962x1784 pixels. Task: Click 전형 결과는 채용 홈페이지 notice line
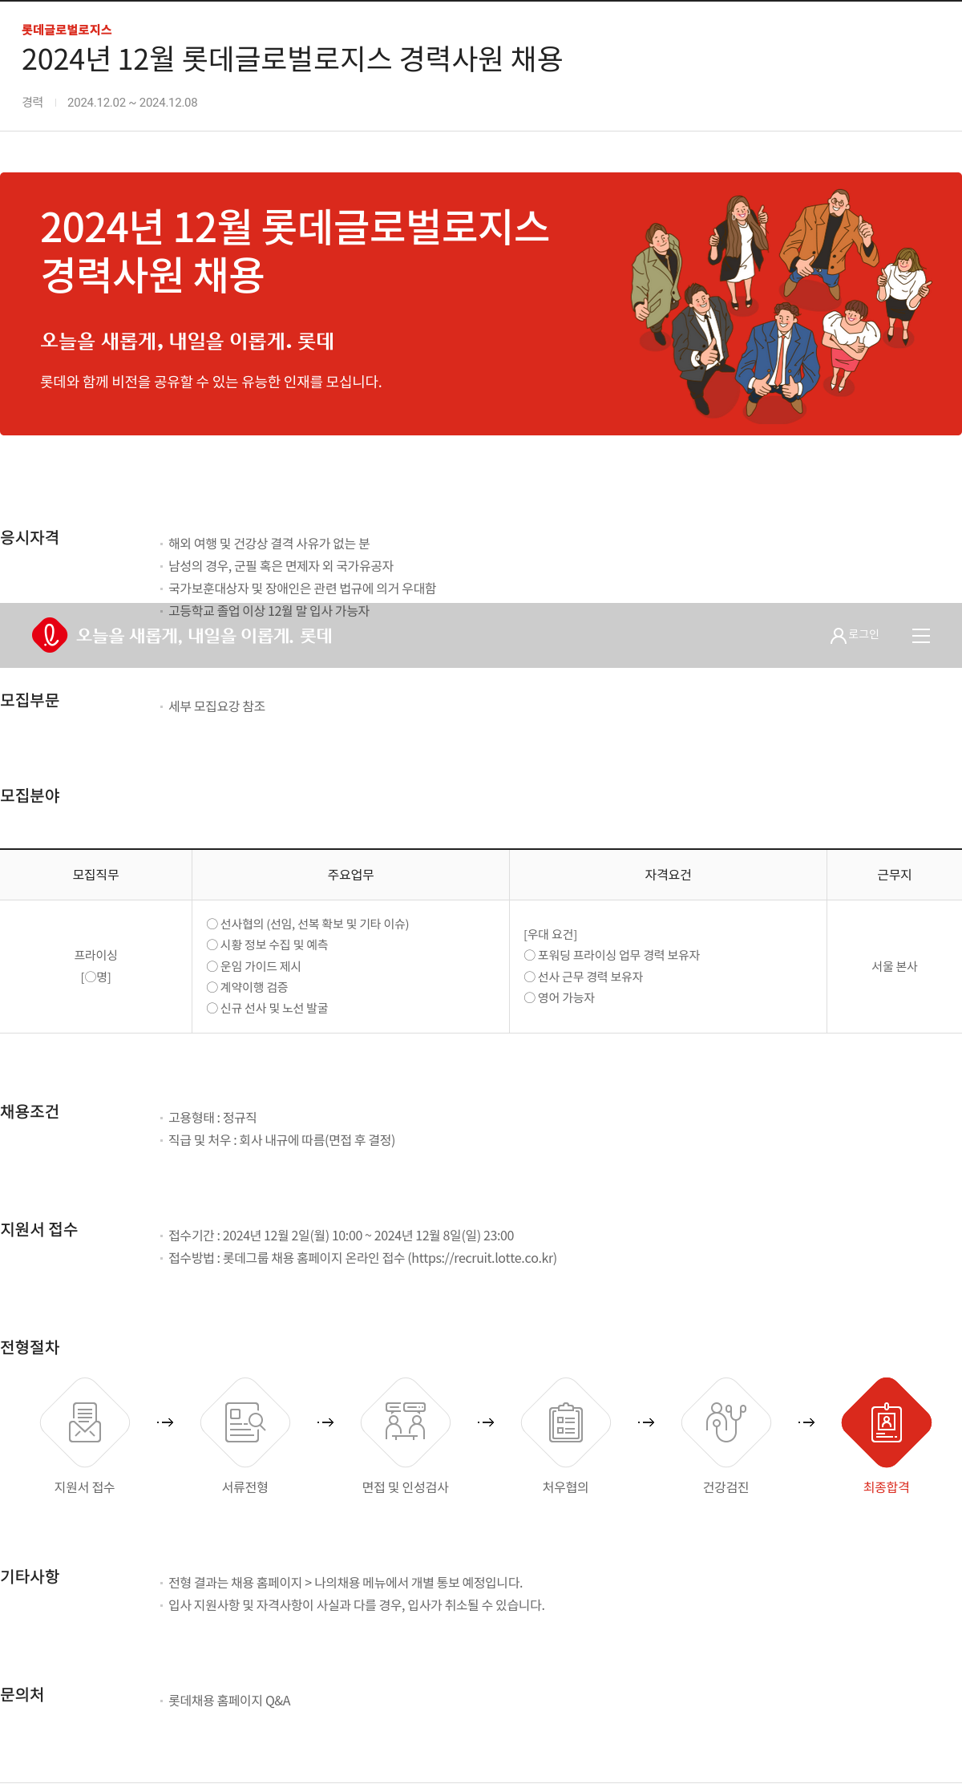(346, 1583)
